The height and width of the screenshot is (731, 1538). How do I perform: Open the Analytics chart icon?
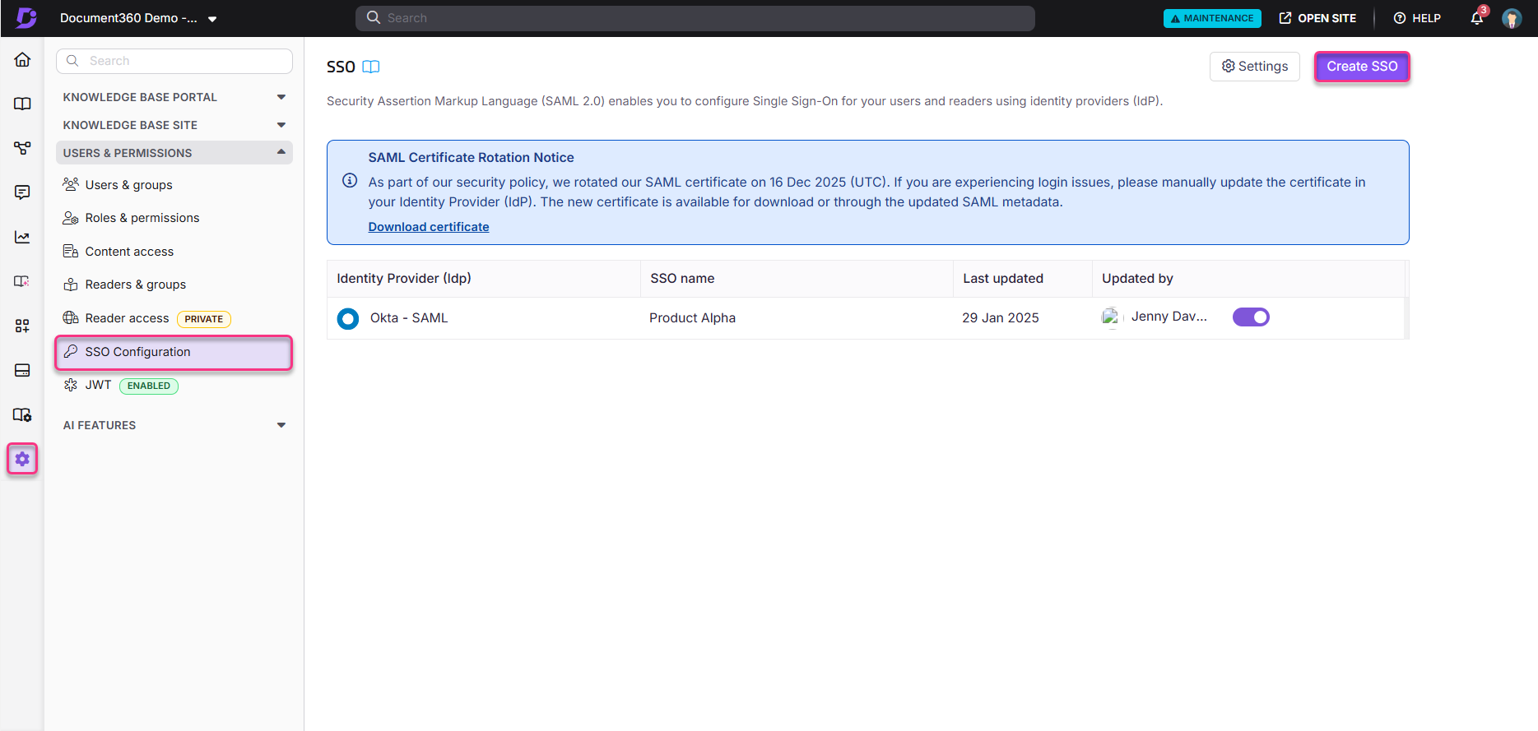tap(22, 237)
